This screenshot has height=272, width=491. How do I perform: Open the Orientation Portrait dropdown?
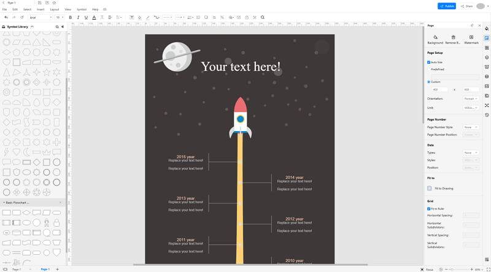coord(471,99)
